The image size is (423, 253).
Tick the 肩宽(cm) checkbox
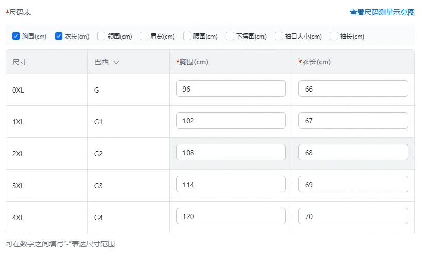[144, 36]
